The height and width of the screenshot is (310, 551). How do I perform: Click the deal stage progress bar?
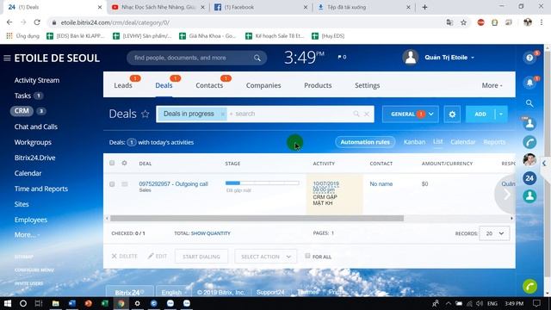(x=262, y=183)
